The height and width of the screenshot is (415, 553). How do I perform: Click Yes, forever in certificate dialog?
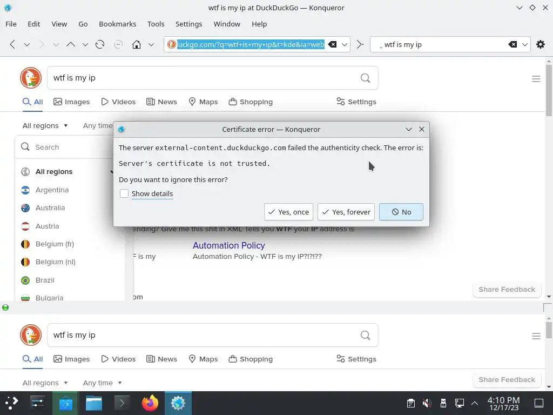pos(346,212)
